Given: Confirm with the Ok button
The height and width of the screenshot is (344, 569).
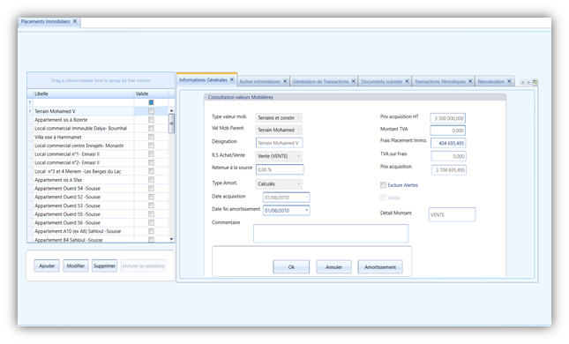Looking at the screenshot, I should pos(291,266).
